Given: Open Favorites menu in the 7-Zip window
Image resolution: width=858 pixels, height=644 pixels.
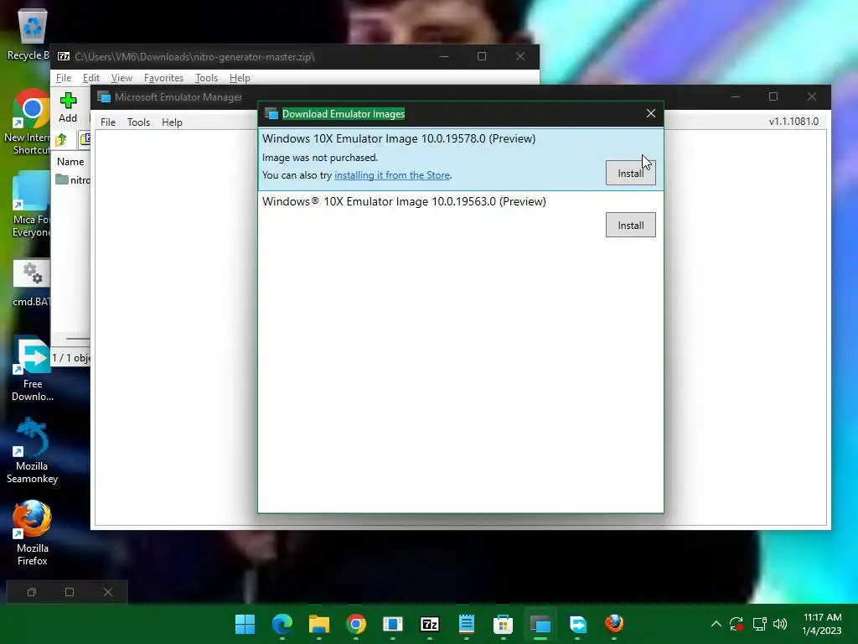Looking at the screenshot, I should click(x=163, y=78).
